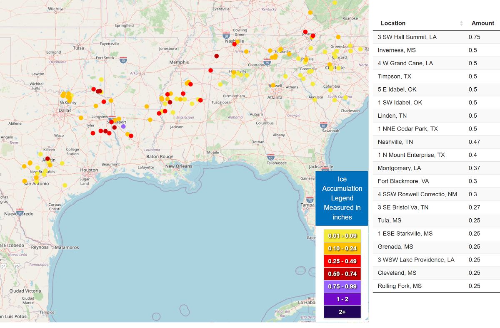Click the Location column sort arrows
The image size is (500, 328).
461,23
